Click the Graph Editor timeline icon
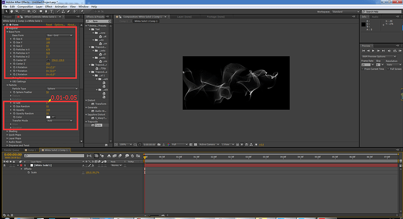Screen dimensions: 403x219 (x=138, y=156)
